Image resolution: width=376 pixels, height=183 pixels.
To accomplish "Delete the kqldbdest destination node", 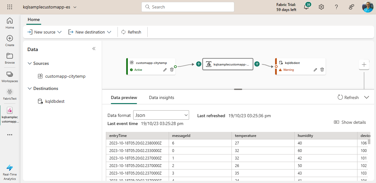I will [322, 70].
